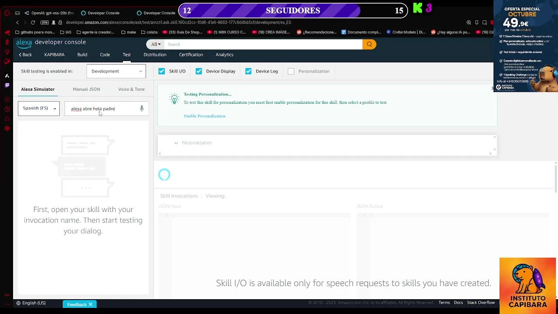Screen dimensions: 558x314
Task: Open the Build tab
Action: (x=82, y=55)
